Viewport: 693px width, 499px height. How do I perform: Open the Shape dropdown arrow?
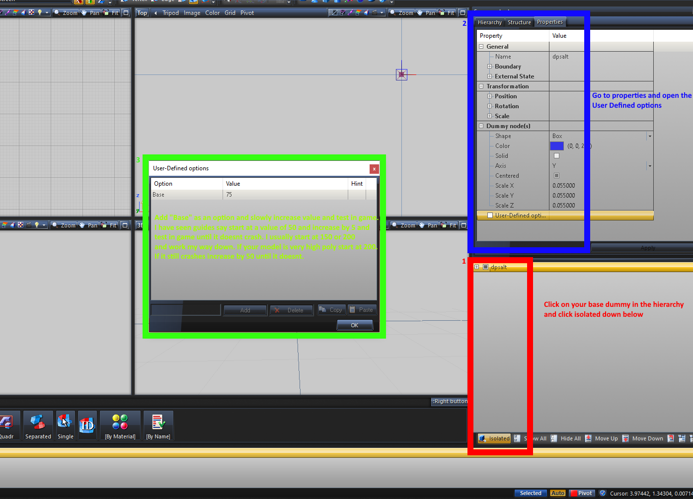650,136
